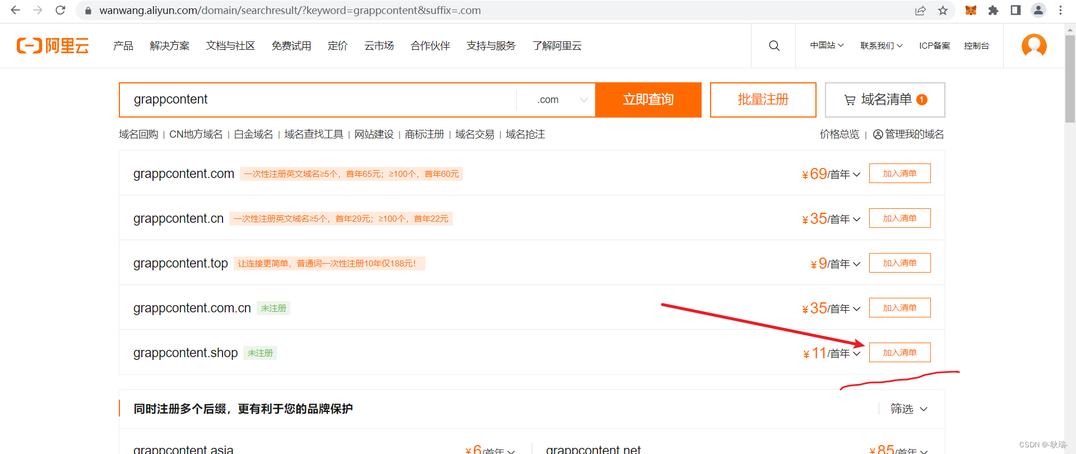This screenshot has height=454, width=1076.
Task: Open the 管理我的域名 link
Action: [x=915, y=134]
